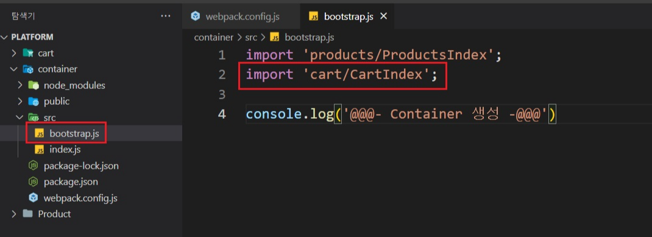652x237 pixels.
Task: Click the webpack cube icon in file tree
Action: (x=34, y=198)
